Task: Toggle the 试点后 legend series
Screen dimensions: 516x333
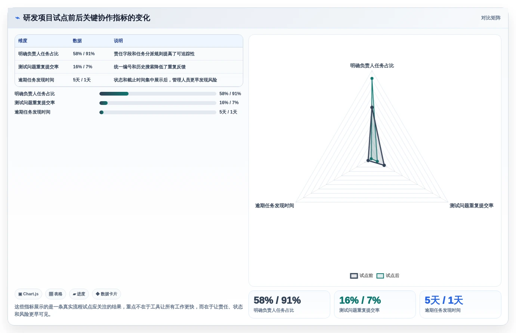Action: pyautogui.click(x=388, y=276)
